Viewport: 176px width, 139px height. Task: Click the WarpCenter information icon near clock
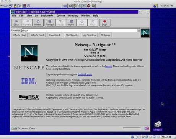click(x=155, y=6)
